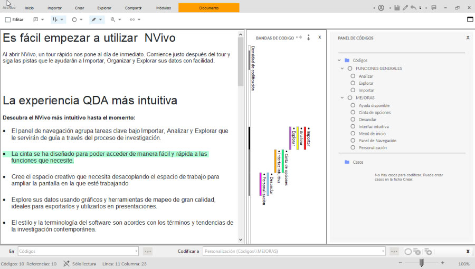Collapse the Códigos folder

tap(339, 60)
